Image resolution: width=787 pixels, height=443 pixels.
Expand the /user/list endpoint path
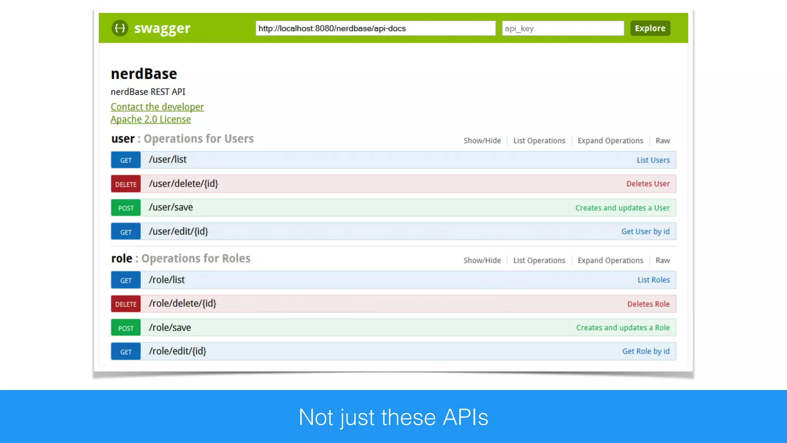coord(168,160)
